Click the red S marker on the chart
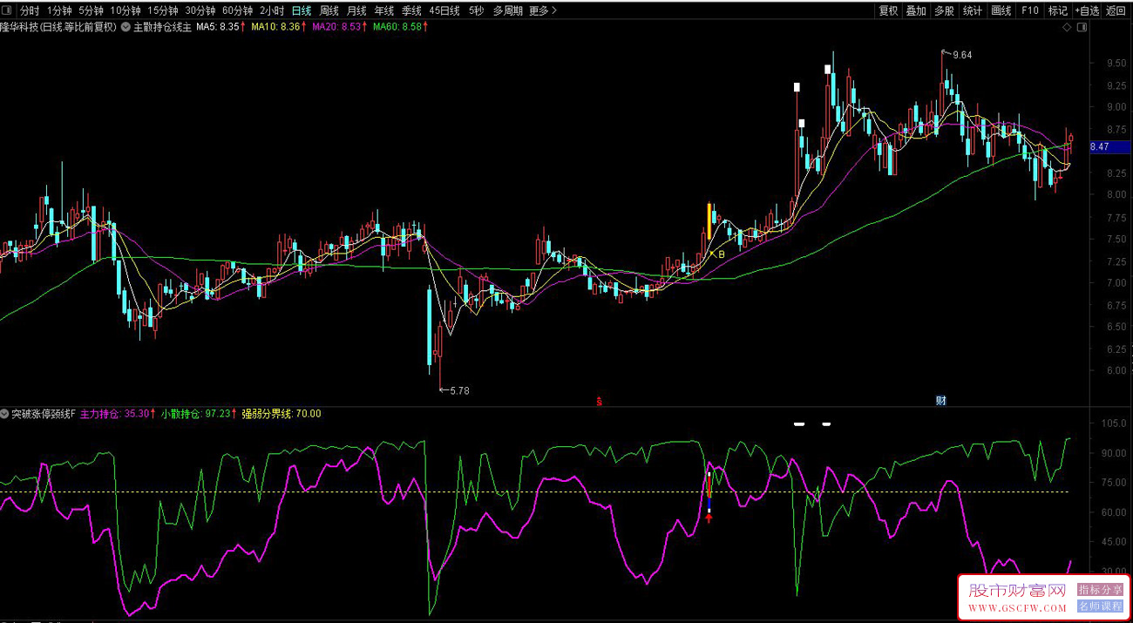1133x623 pixels. tap(599, 402)
